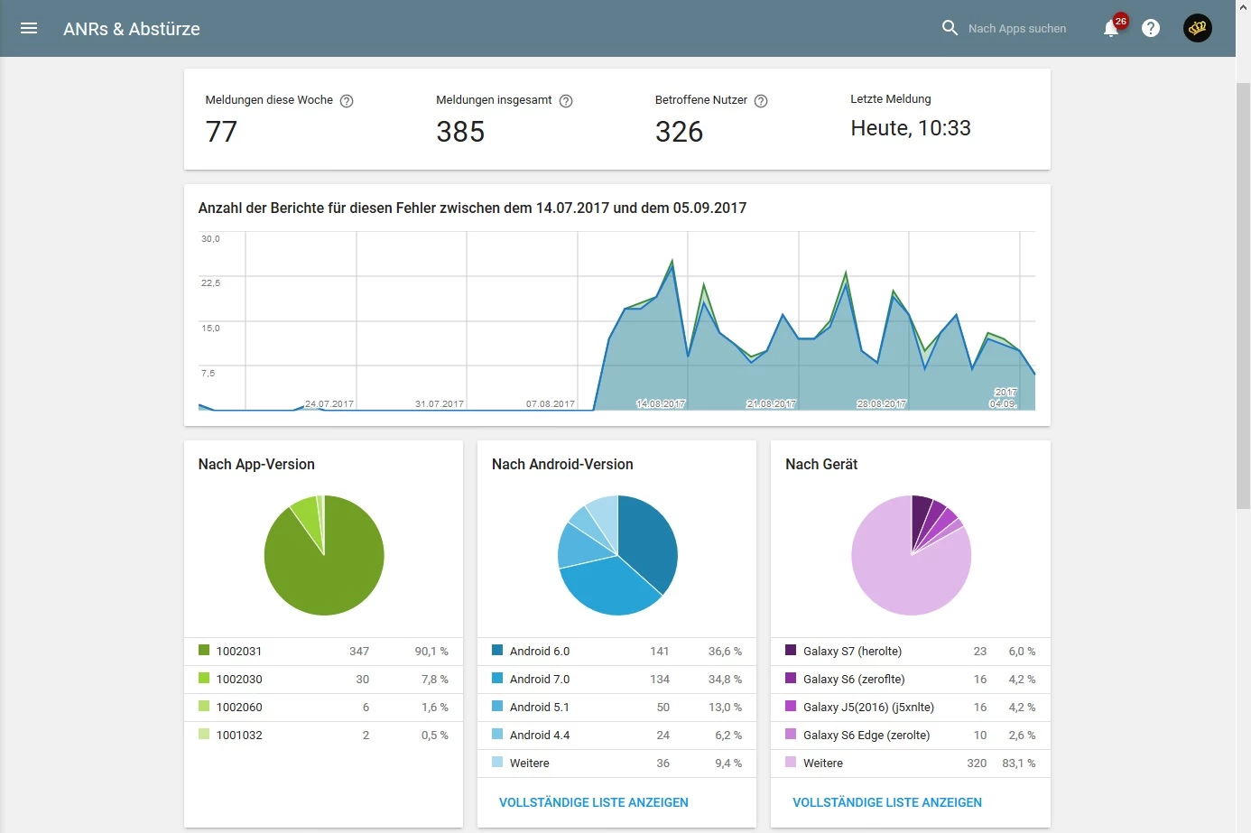Select the Galaxy S6 Edge (zerolte) row
1251x833 pixels.
coord(910,735)
